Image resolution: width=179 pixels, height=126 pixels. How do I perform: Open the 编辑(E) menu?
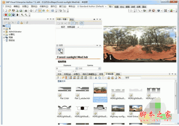(17, 6)
